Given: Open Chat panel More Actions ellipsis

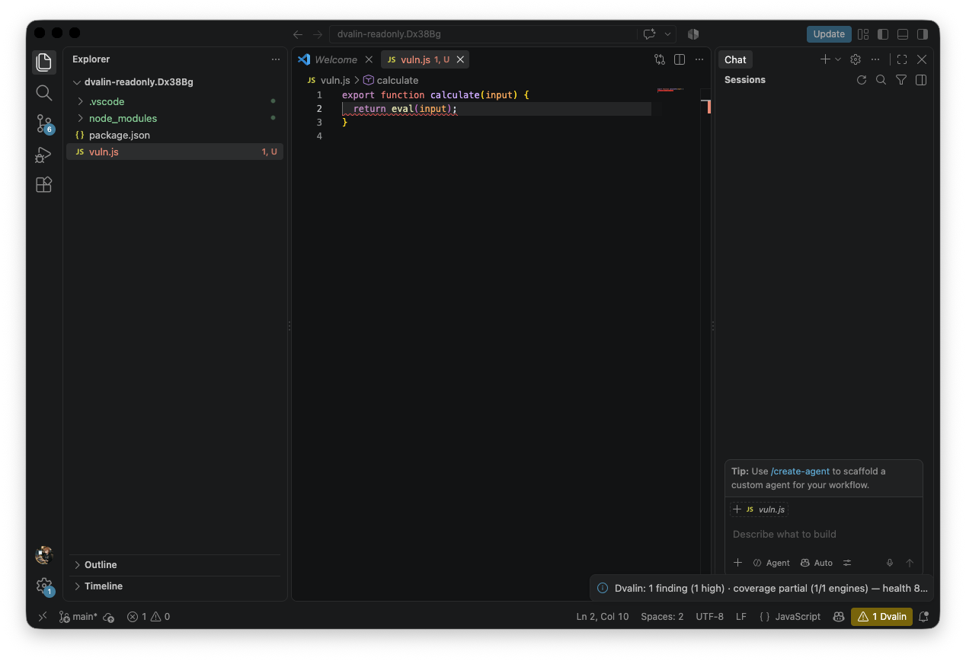Looking at the screenshot, I should click(875, 59).
